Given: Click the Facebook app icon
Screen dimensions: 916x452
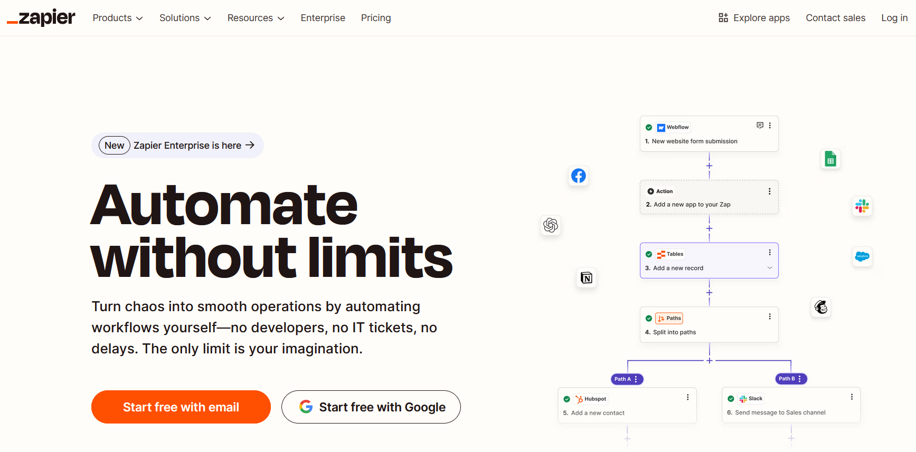Looking at the screenshot, I should coord(578,176).
